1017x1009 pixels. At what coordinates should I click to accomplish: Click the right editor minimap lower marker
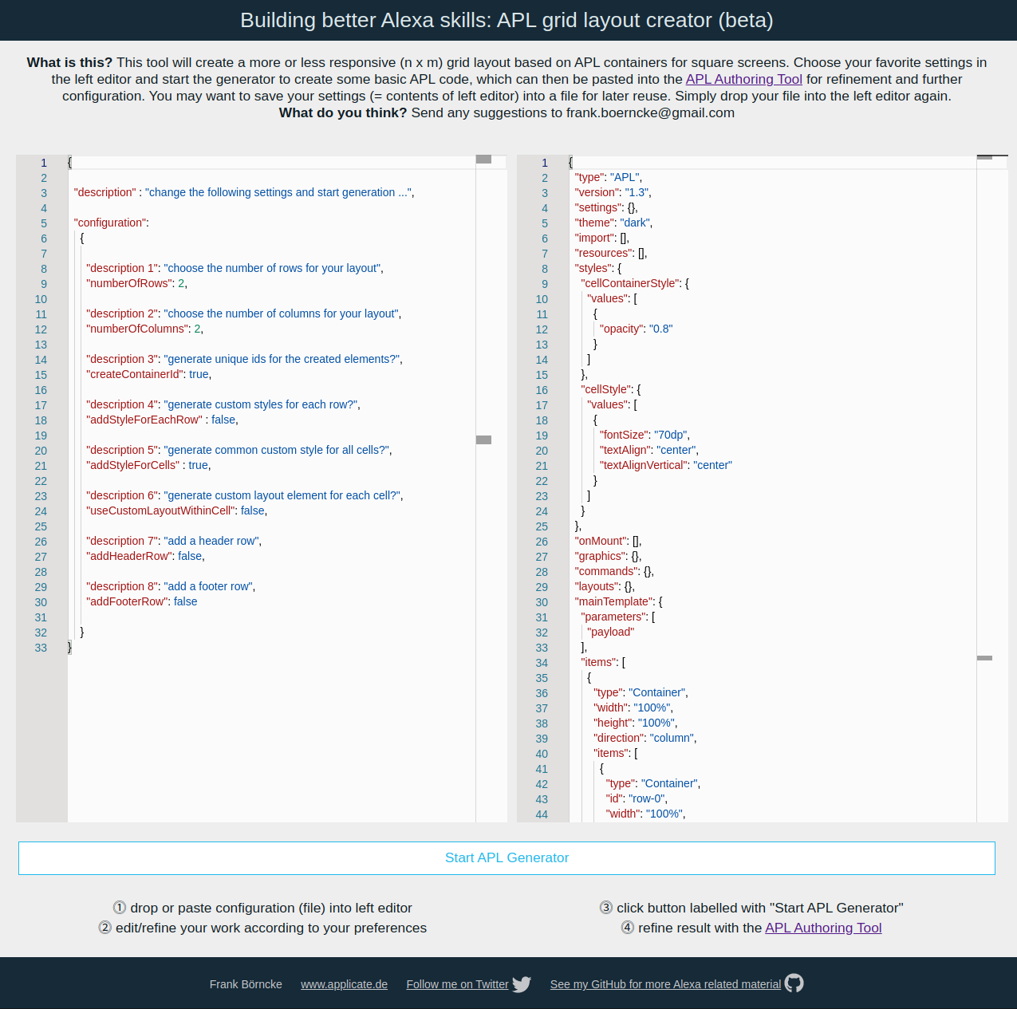pyautogui.click(x=984, y=658)
